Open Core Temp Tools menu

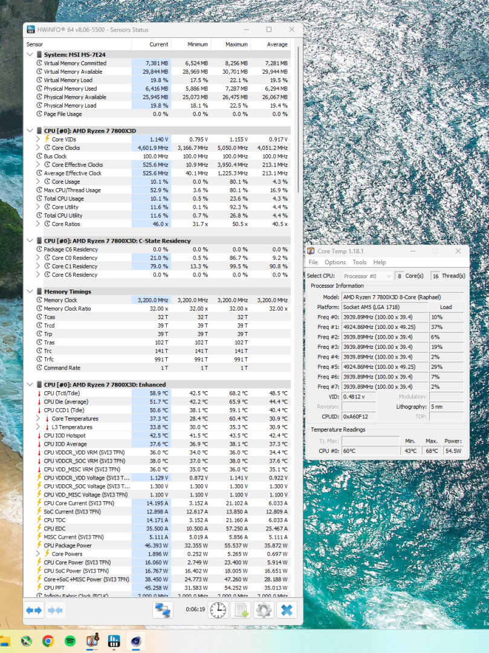tap(359, 262)
